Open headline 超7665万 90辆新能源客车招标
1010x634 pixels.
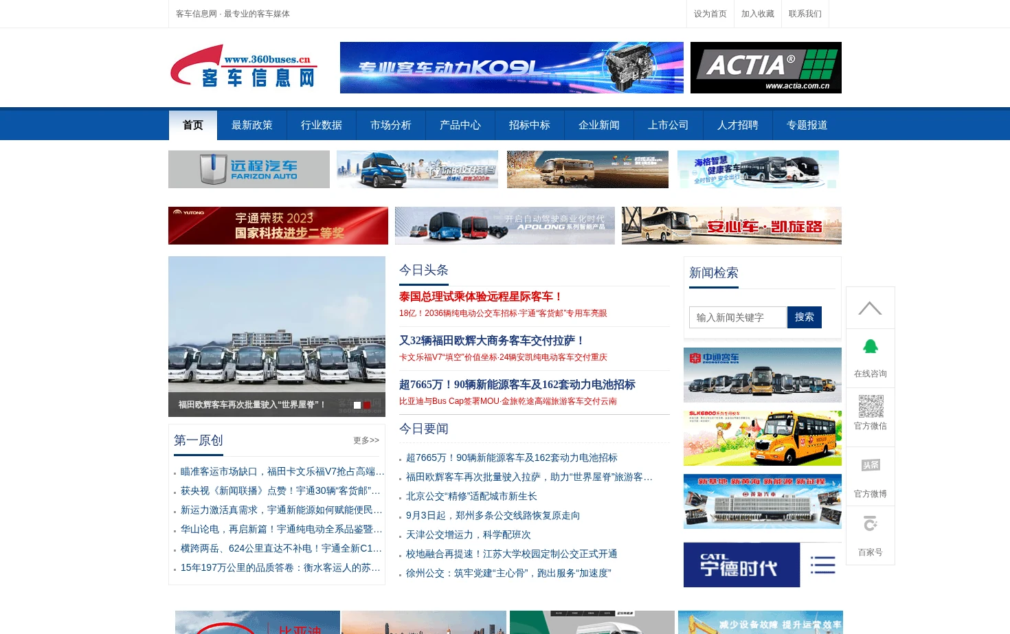(x=517, y=385)
